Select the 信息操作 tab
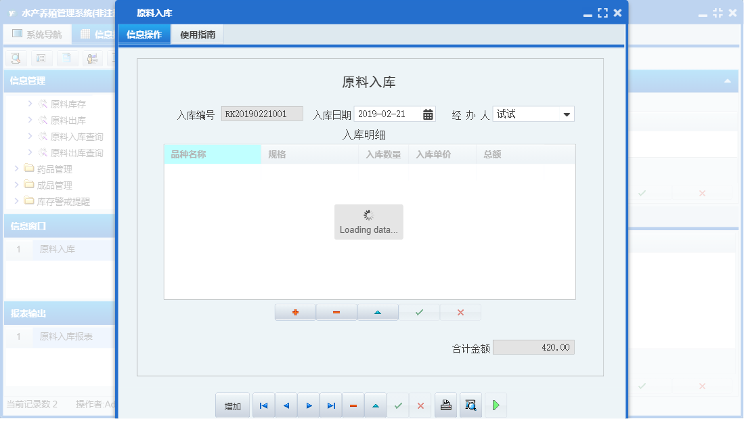The height and width of the screenshot is (423, 744). pos(144,33)
